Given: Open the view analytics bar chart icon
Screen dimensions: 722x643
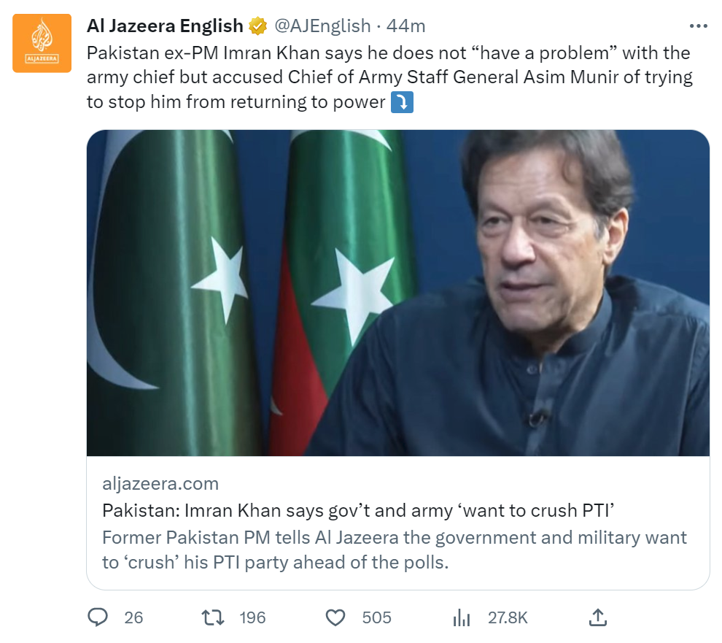Looking at the screenshot, I should coord(462,617).
